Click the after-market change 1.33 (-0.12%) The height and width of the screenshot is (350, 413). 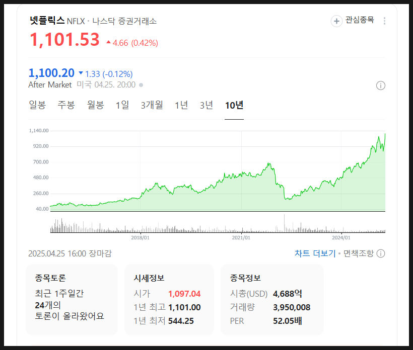(106, 74)
